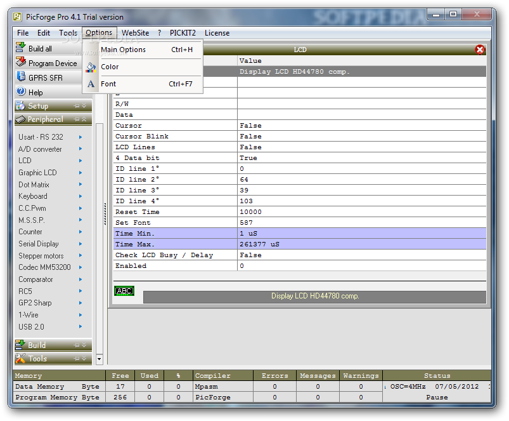Toggle Check LCD Busy / Delay value
Screen dimensions: 509x421
[x=361, y=255]
